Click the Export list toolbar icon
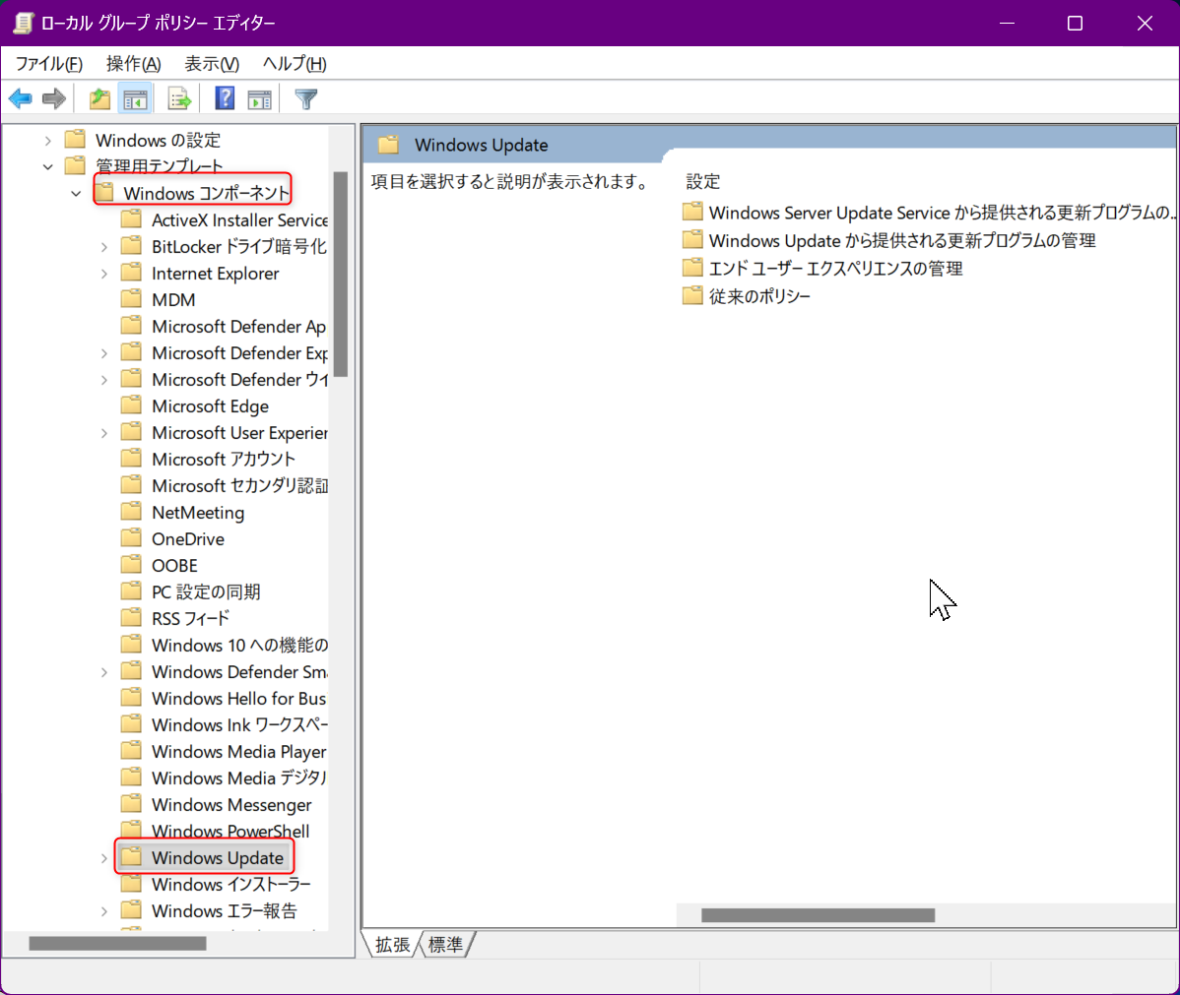Viewport: 1180px width, 995px height. click(x=179, y=98)
